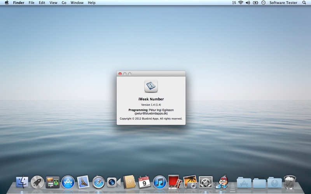311x194 pixels.
Task: Open System Preferences gear icon
Action: [206, 182]
